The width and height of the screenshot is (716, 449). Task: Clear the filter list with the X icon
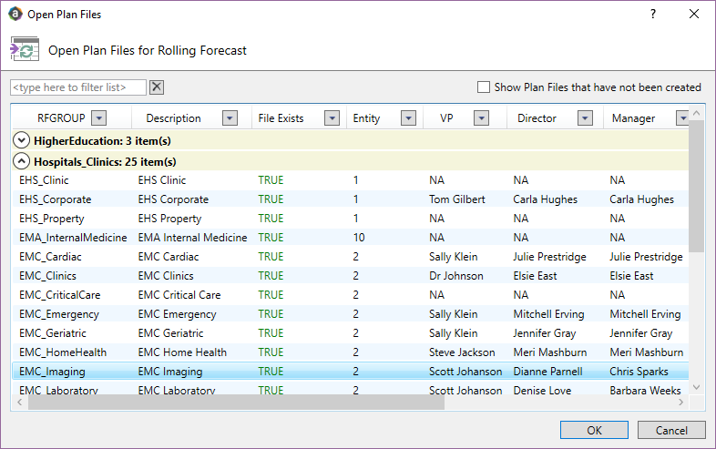coord(157,87)
